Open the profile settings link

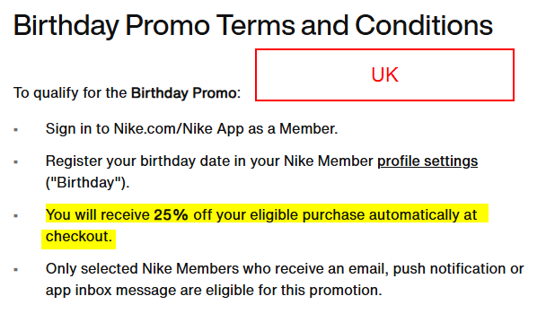click(427, 161)
